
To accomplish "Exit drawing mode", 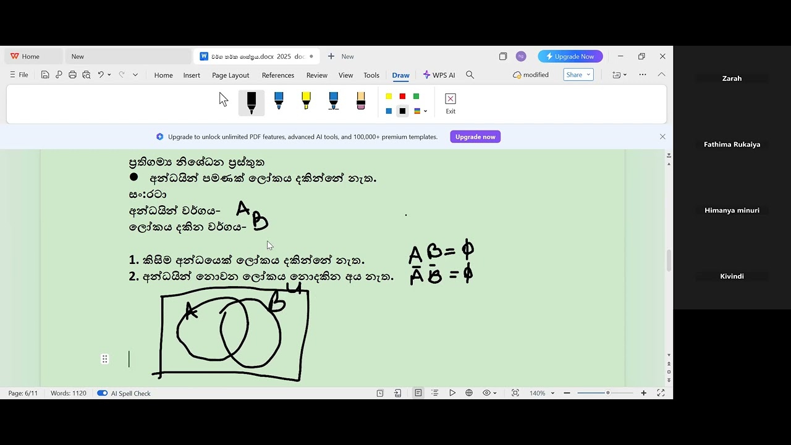I will click(x=450, y=103).
